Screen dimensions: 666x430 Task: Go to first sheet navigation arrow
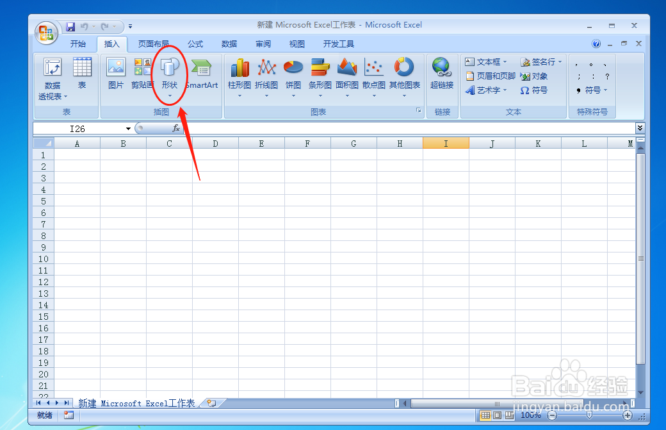point(38,403)
